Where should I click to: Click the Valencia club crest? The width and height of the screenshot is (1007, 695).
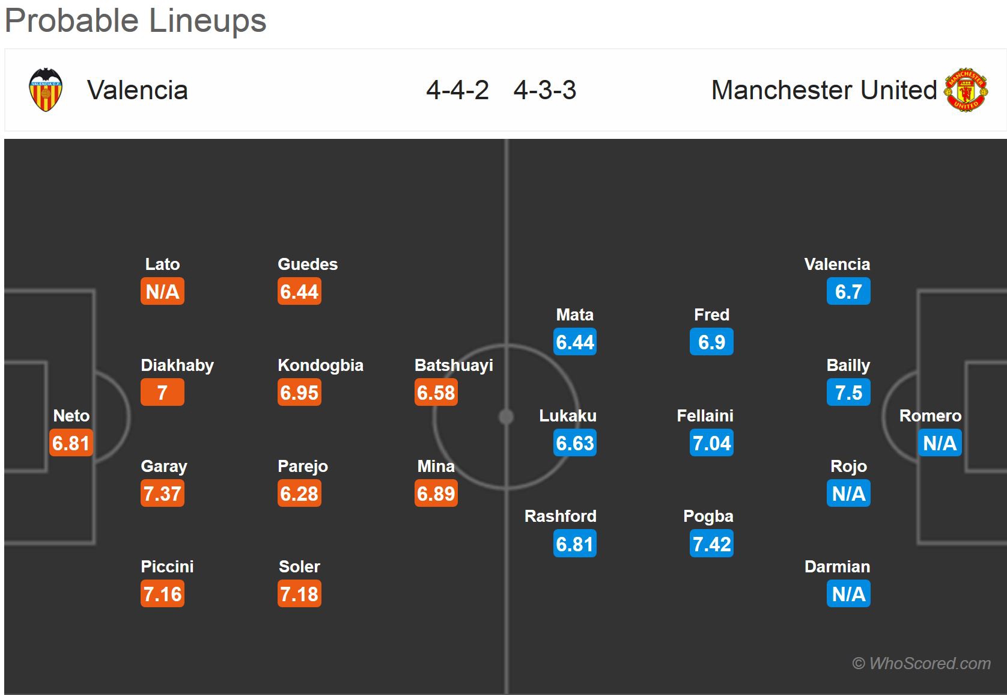[46, 90]
